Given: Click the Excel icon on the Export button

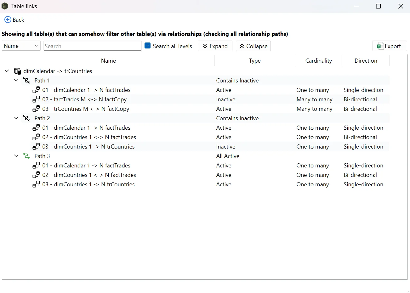Looking at the screenshot, I should [x=380, y=46].
